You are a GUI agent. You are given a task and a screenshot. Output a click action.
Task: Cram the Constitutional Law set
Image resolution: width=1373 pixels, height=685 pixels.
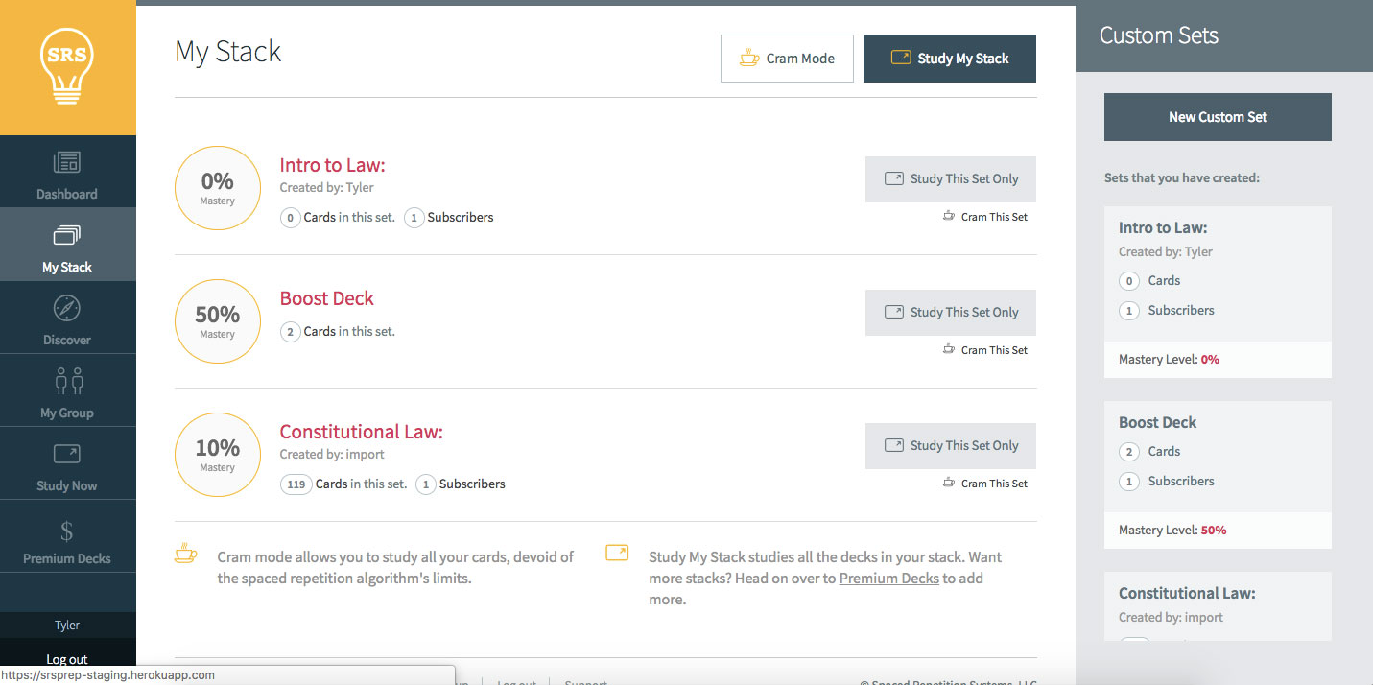[x=986, y=484]
